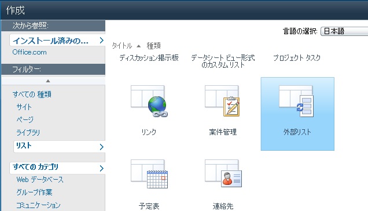This screenshot has height=211, width=368.
Task: Select the リンク list template icon
Action: 149,101
